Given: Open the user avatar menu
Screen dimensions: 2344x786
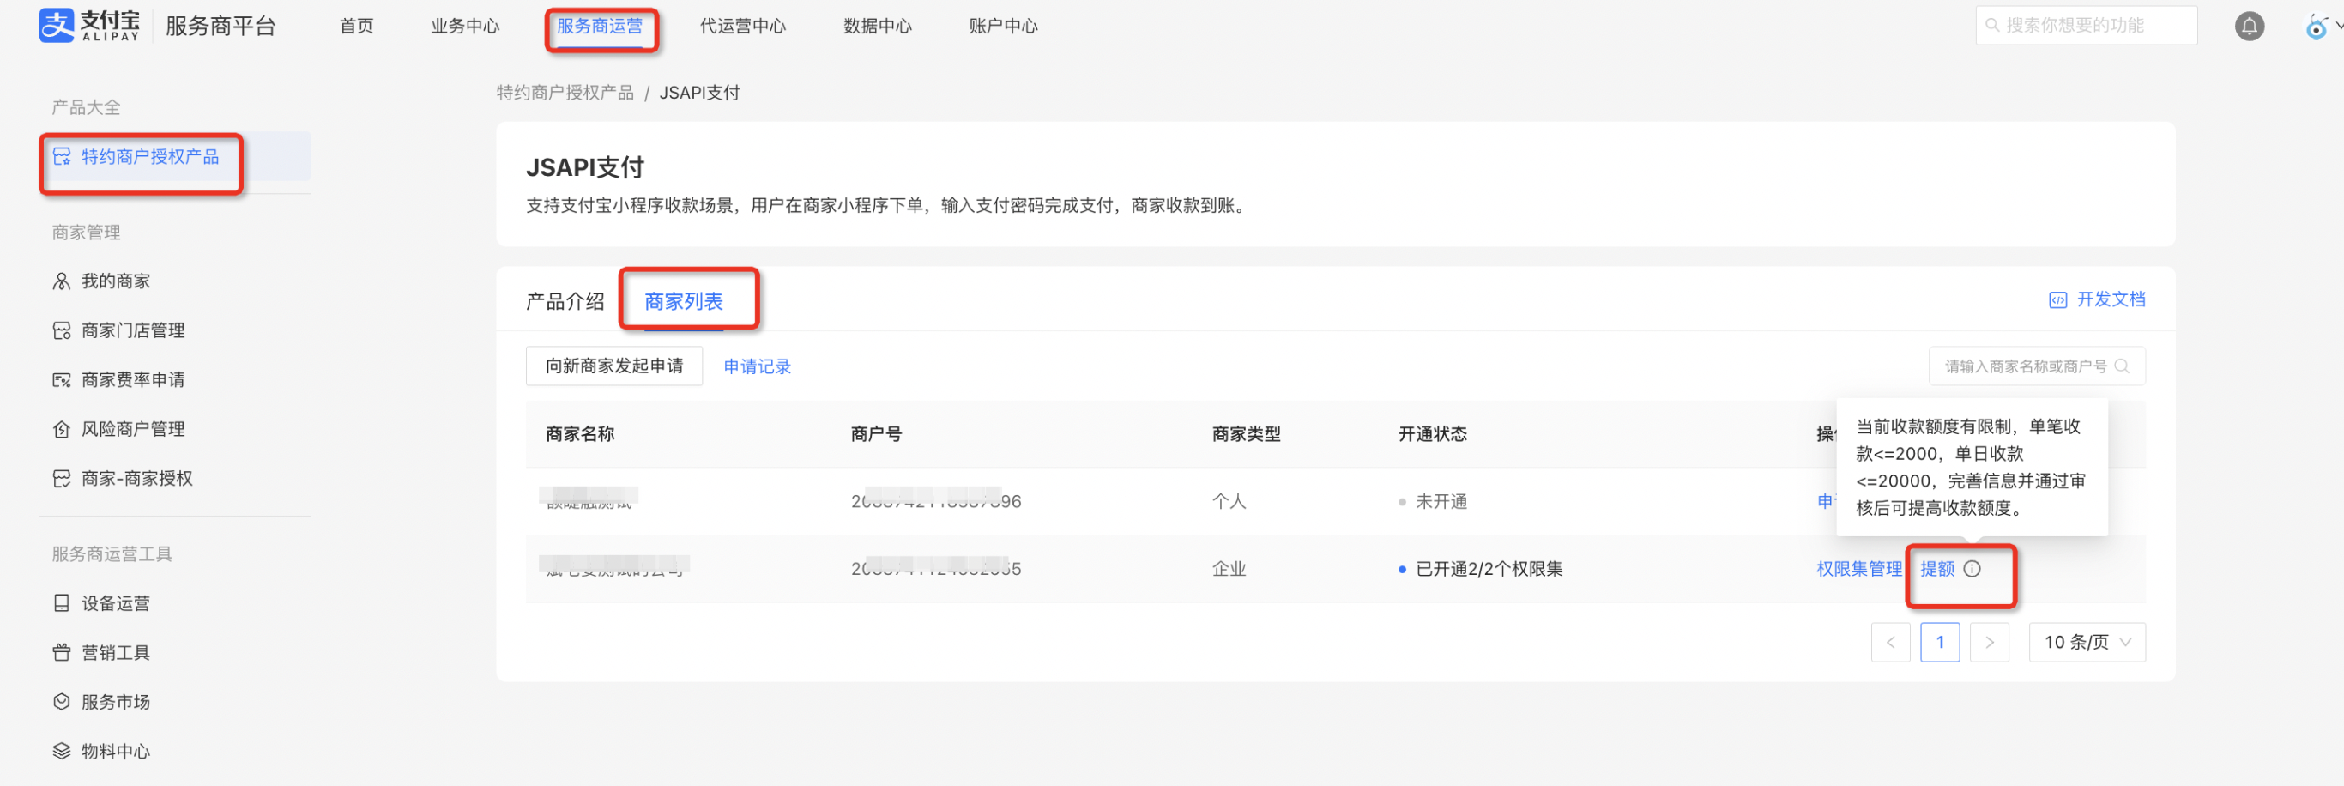Looking at the screenshot, I should point(2317,27).
